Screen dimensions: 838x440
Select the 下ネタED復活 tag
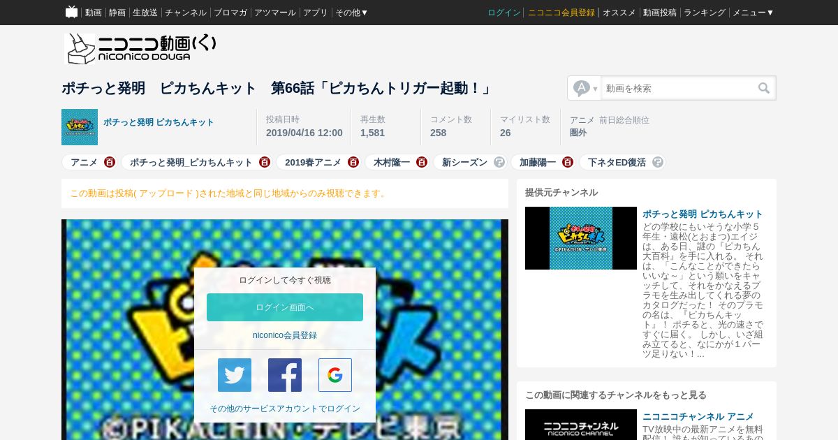point(617,162)
